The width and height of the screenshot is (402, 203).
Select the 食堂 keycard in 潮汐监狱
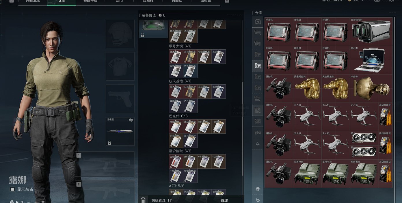coord(190,176)
